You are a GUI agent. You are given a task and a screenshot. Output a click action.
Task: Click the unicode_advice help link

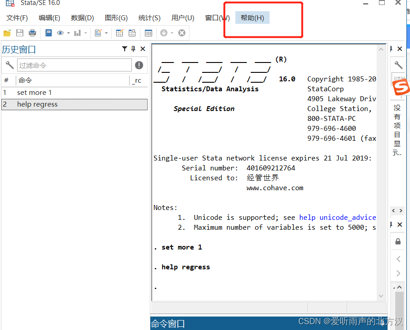(x=348, y=217)
